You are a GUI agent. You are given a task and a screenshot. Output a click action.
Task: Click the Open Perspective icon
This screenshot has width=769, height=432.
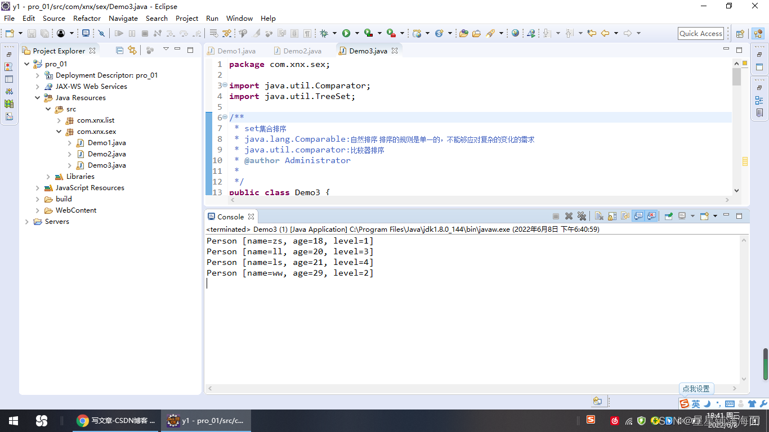tap(740, 34)
